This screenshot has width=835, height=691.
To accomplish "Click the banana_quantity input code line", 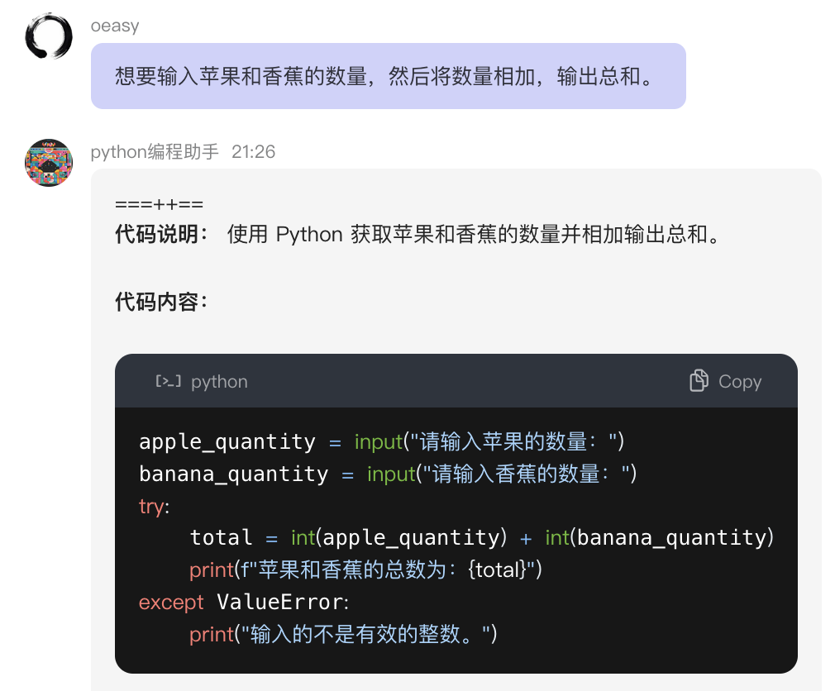I will tap(388, 474).
